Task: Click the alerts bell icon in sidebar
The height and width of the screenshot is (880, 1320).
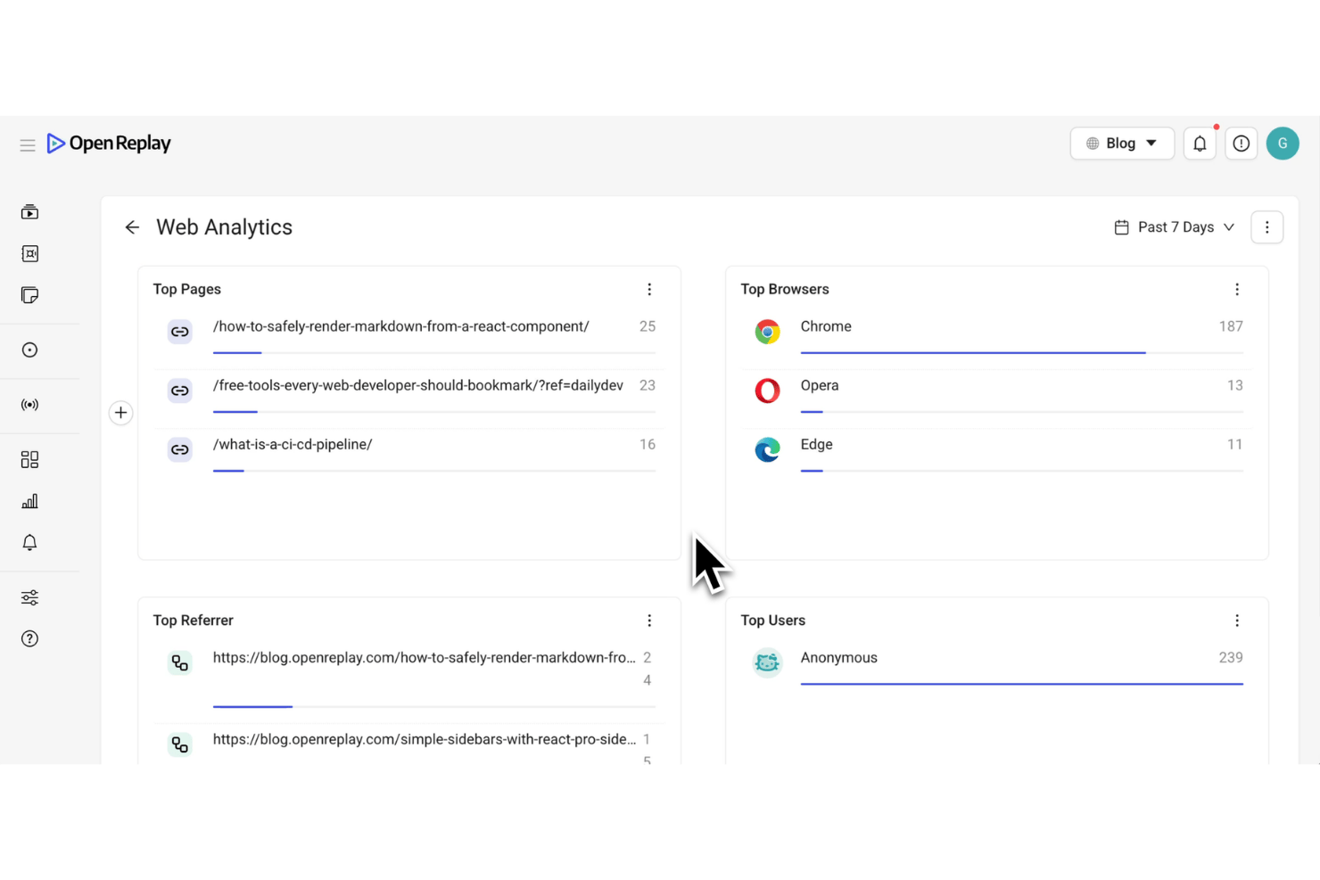Action: click(x=29, y=542)
